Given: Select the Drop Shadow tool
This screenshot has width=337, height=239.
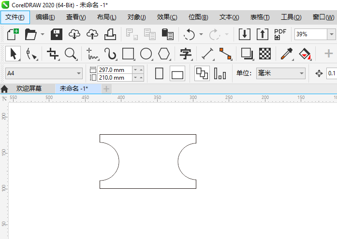Looking at the screenshot, I should point(247,54).
